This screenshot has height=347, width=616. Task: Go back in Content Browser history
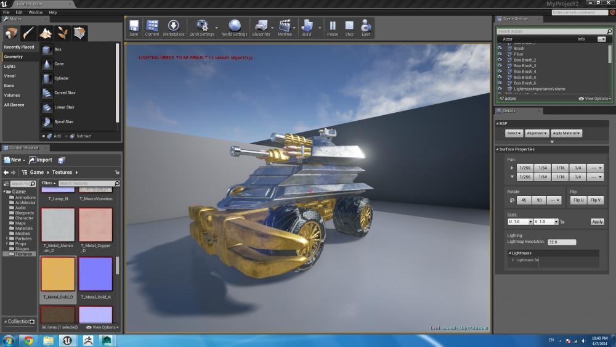tap(6, 173)
